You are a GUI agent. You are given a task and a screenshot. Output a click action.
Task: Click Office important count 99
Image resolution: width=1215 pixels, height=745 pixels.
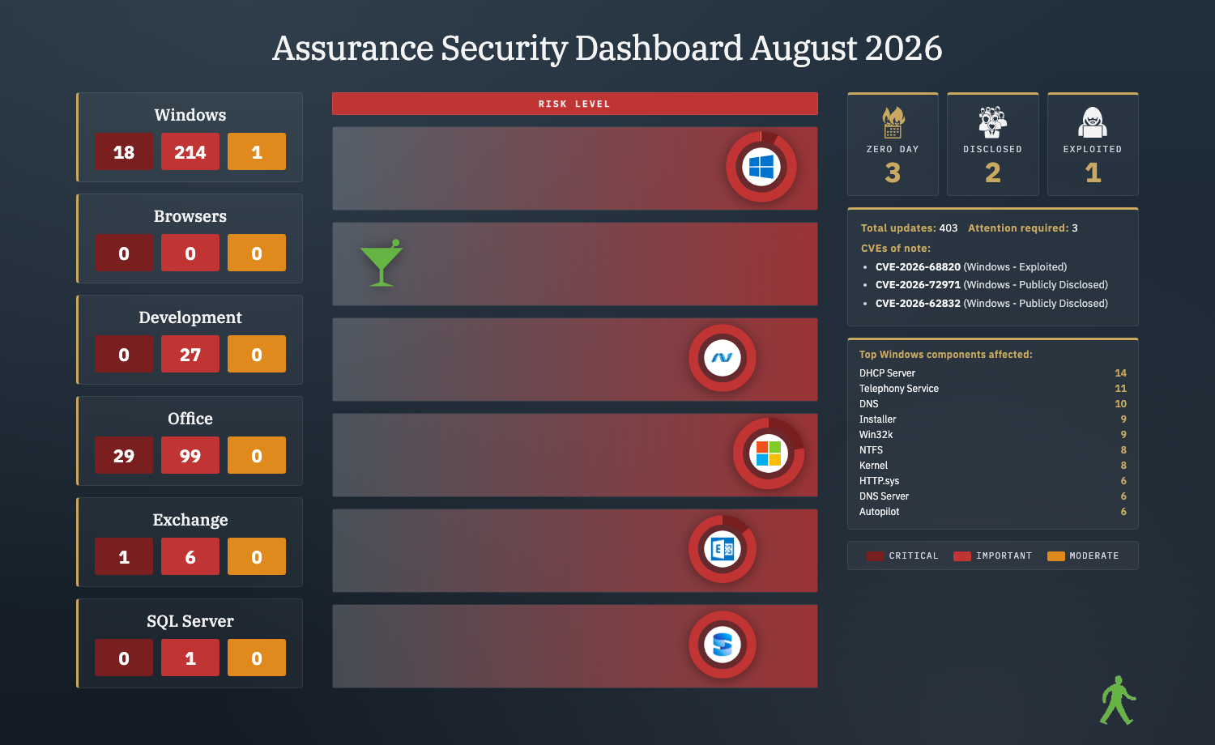190,455
